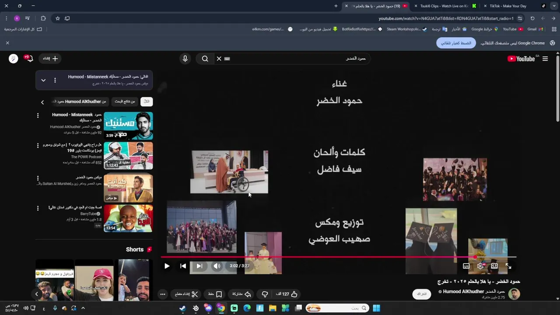Viewport: 560px width, 315px height.
Task: Open Humood - Mistanneek video thumbnail
Action: [128, 126]
